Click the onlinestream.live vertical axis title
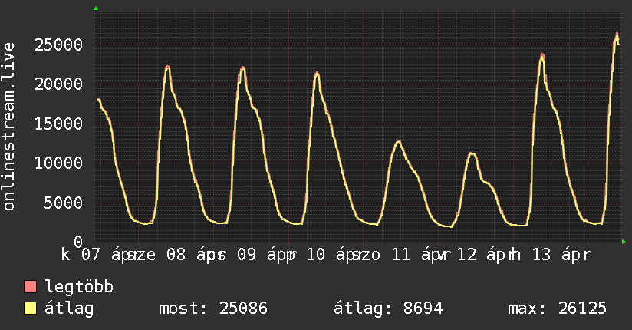Image resolution: width=632 pixels, height=330 pixels. [x=8, y=127]
